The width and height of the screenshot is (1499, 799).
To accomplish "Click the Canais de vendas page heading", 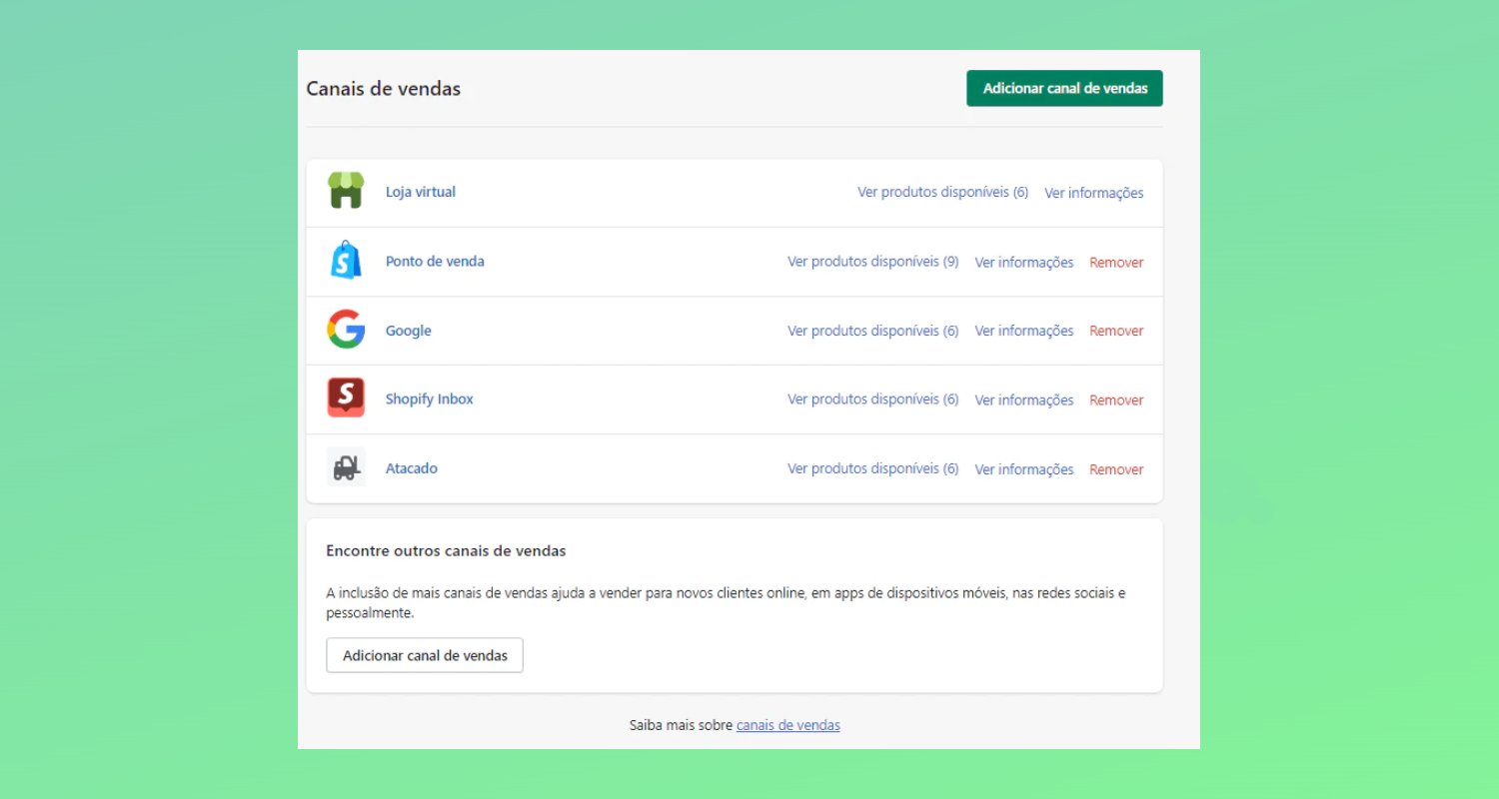I will (x=384, y=89).
